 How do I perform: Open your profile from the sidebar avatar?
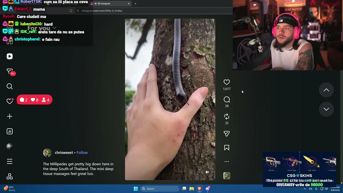click(x=10, y=146)
